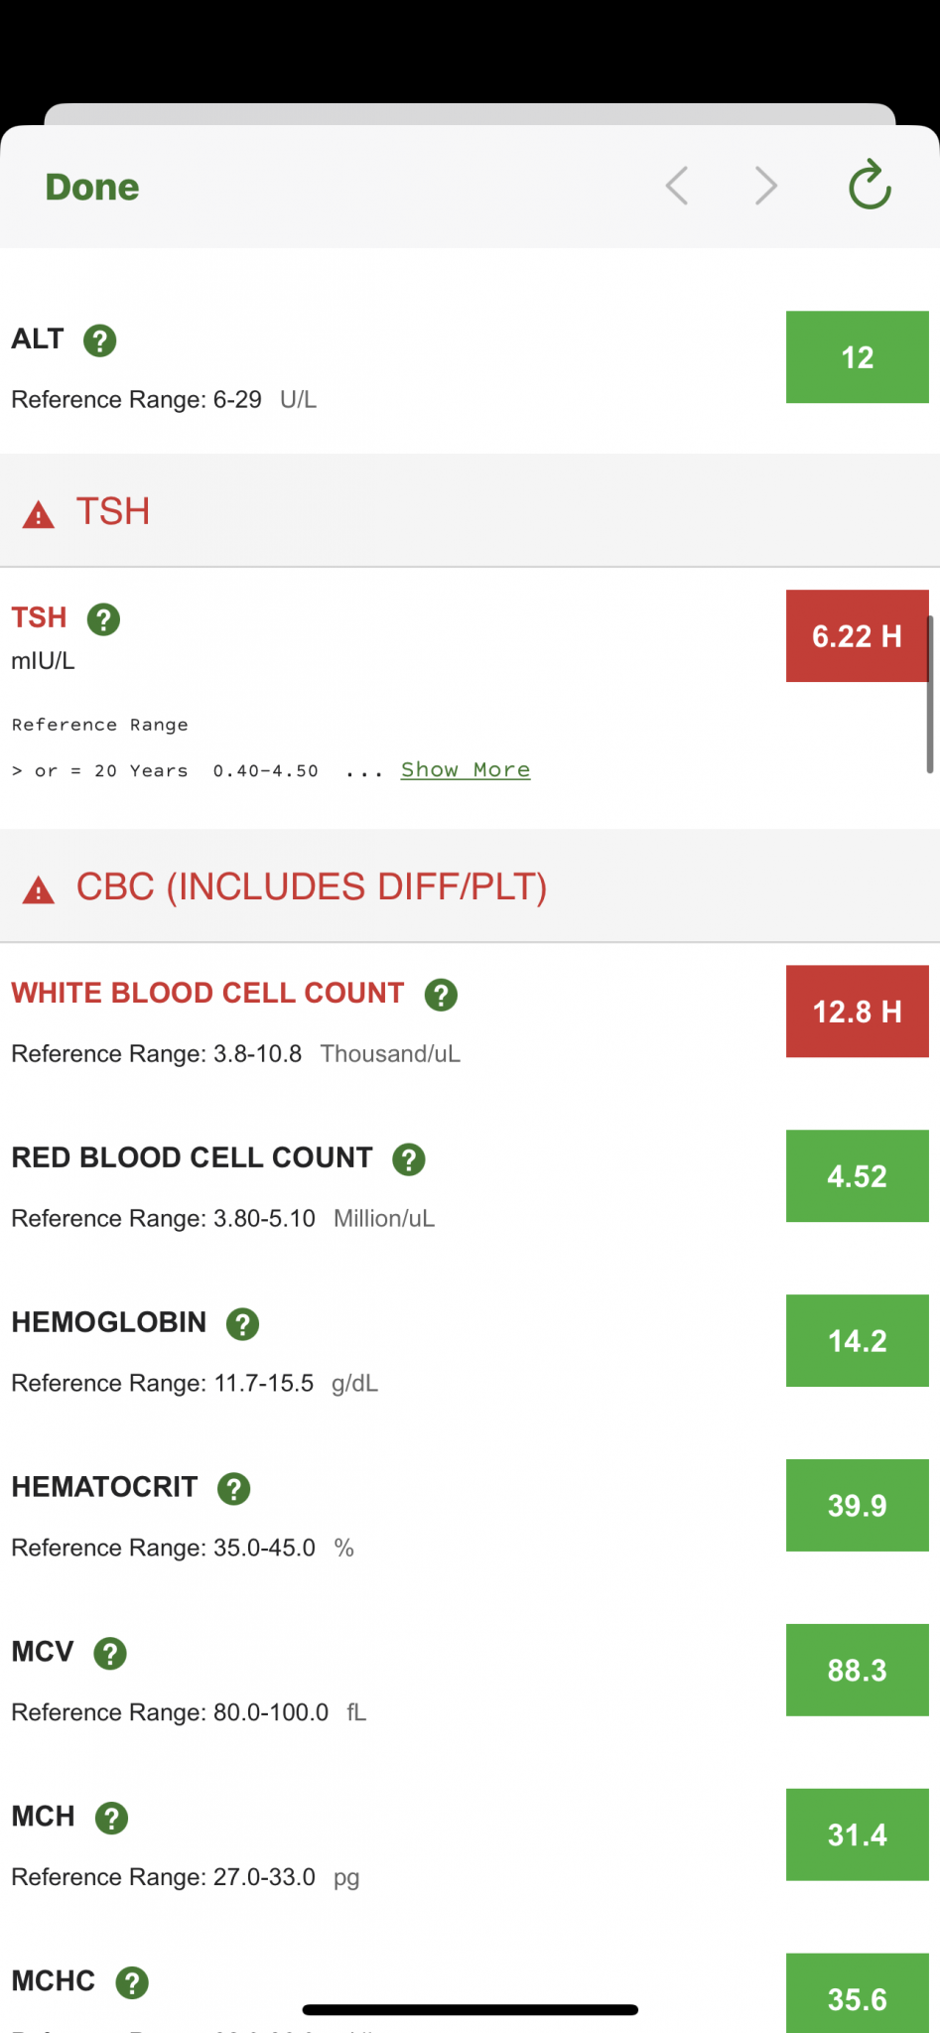The width and height of the screenshot is (940, 2033).
Task: Open help icon beside MCHC
Action: point(132,1983)
